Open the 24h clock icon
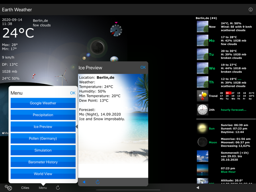The height and width of the screenshot is (192, 256). coord(202,110)
